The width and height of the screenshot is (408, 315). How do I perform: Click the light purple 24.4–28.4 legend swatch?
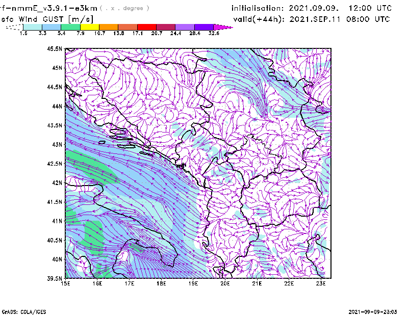pyautogui.click(x=185, y=27)
